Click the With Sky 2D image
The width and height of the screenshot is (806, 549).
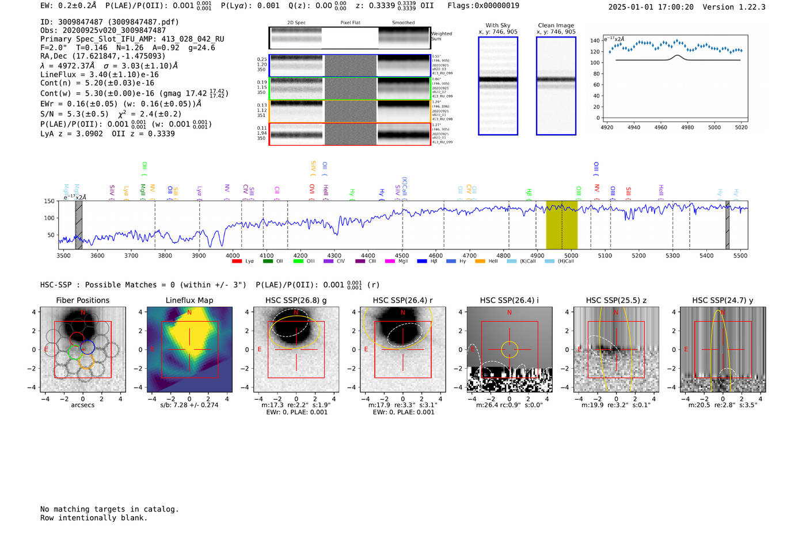(x=498, y=86)
